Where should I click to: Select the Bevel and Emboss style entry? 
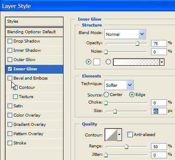point(34,78)
